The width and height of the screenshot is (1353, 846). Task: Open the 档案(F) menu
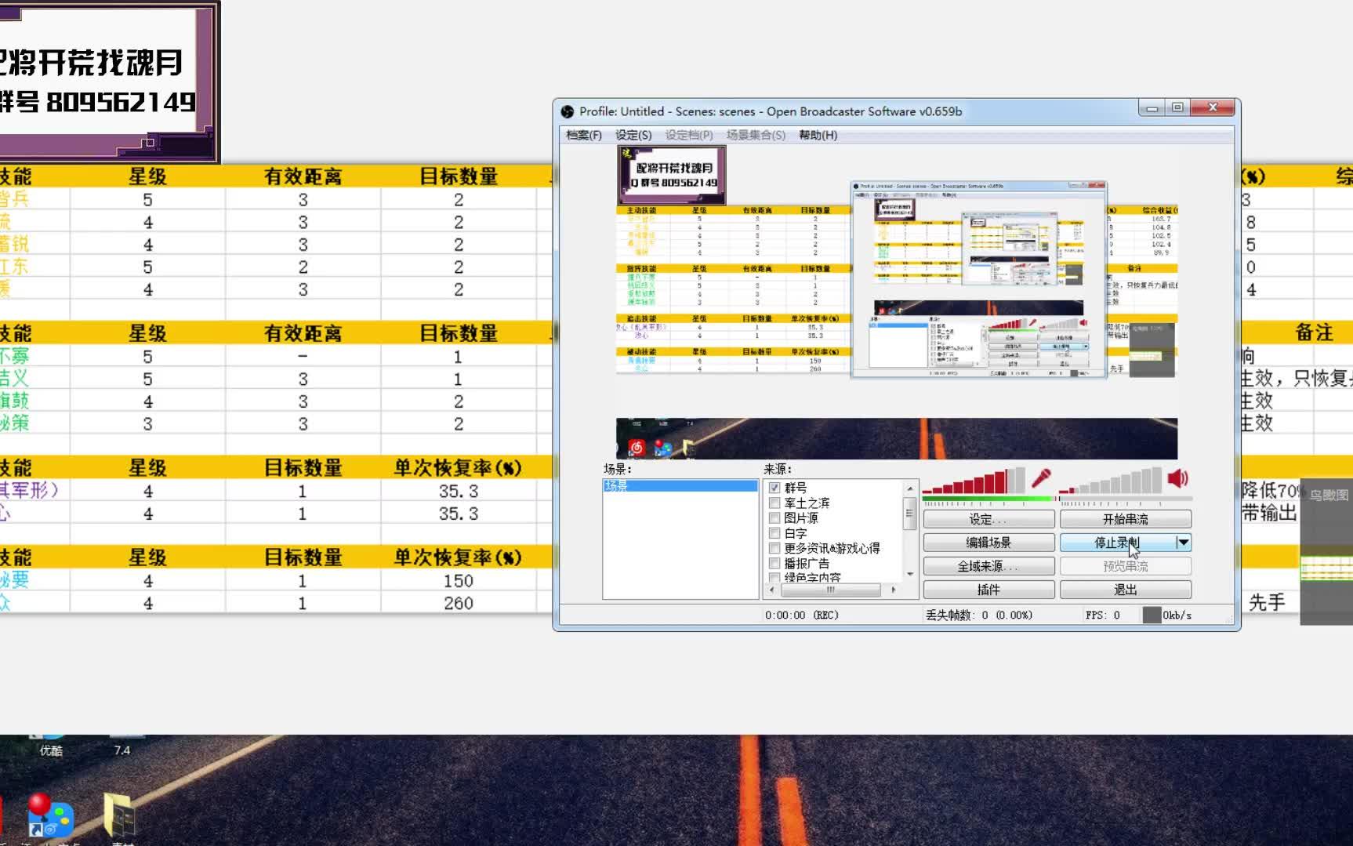pyautogui.click(x=584, y=135)
